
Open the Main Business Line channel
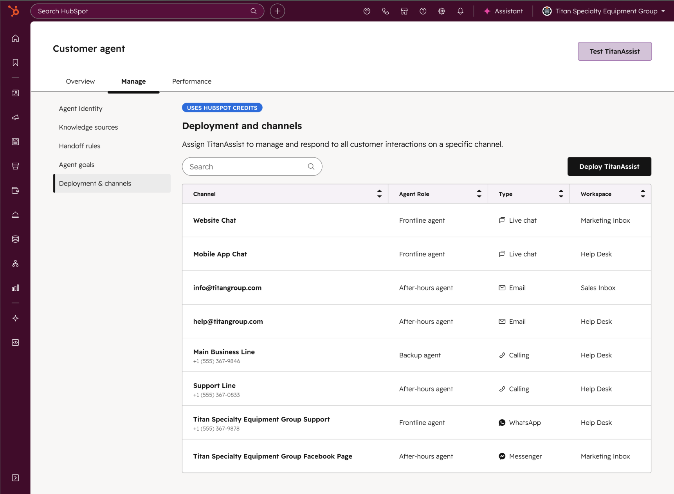pos(224,352)
